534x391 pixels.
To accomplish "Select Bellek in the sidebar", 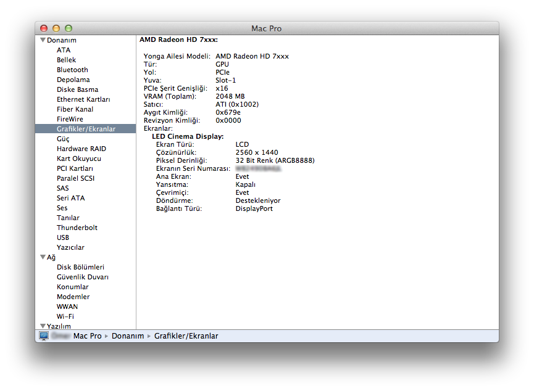I will coord(66,60).
